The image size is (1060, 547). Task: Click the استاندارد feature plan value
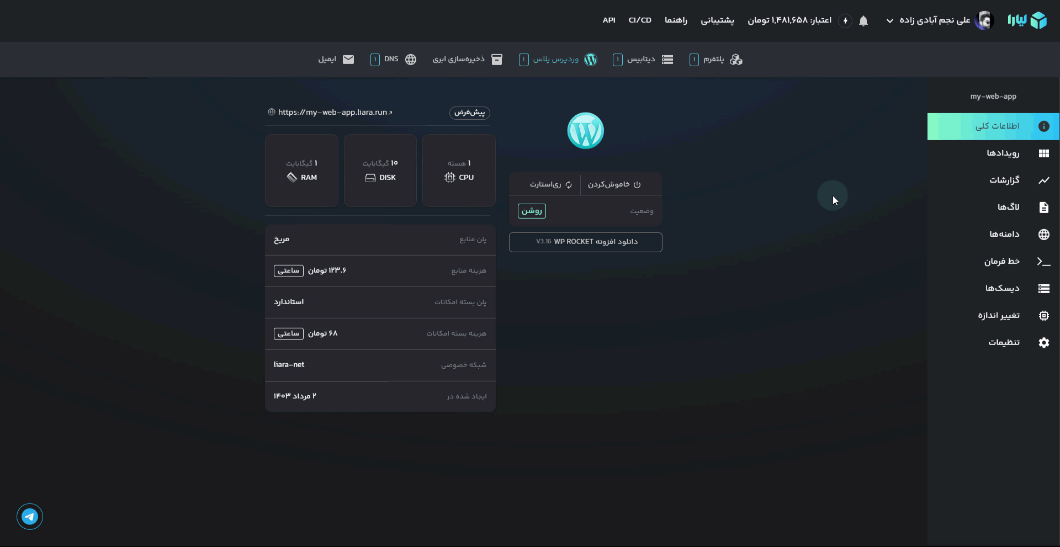tap(289, 302)
